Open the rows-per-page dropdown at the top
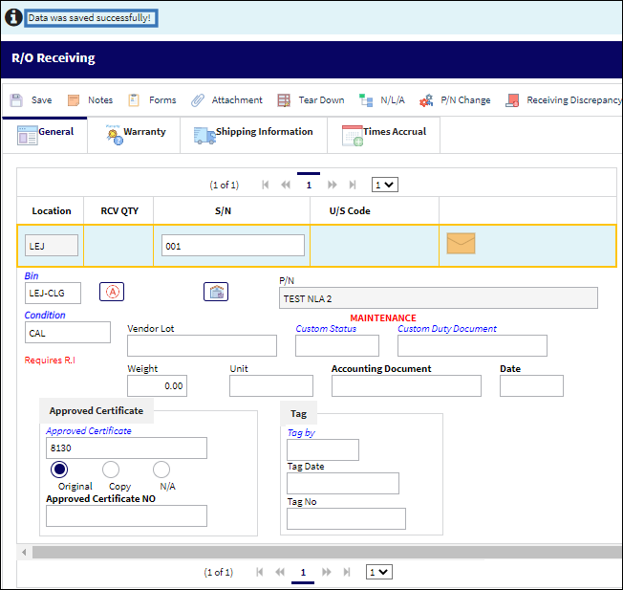 [x=385, y=185]
